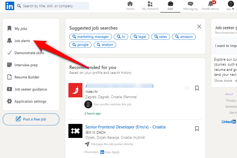Select the Jobs tab
This screenshot has height=158, width=237.
click(x=170, y=6)
